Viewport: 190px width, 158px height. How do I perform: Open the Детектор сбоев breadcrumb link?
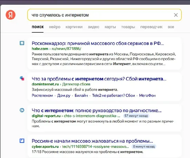tap(76, 84)
